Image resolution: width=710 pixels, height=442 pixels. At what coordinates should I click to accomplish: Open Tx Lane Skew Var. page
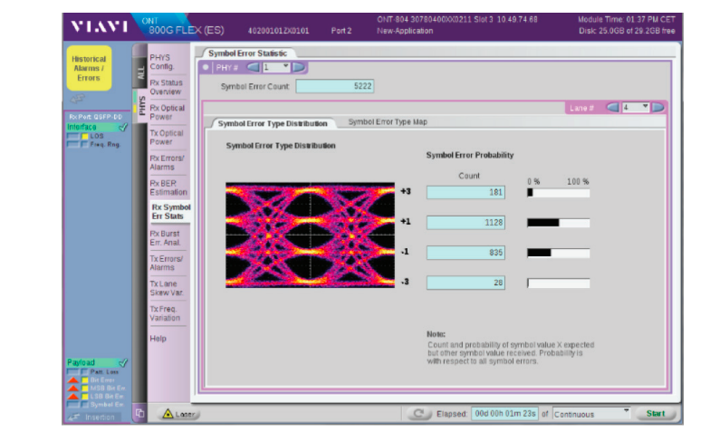pyautogui.click(x=167, y=288)
